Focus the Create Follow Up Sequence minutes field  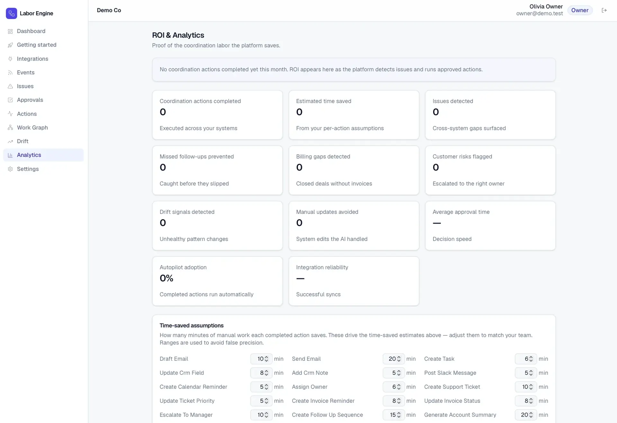(394, 415)
